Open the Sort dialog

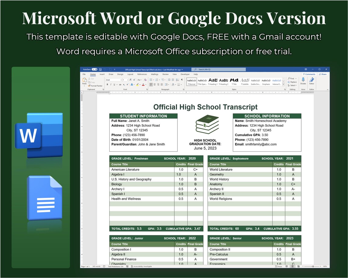(x=177, y=80)
